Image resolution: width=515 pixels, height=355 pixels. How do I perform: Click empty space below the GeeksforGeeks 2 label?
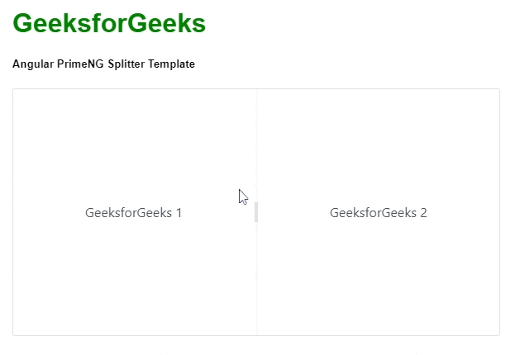[x=378, y=281]
